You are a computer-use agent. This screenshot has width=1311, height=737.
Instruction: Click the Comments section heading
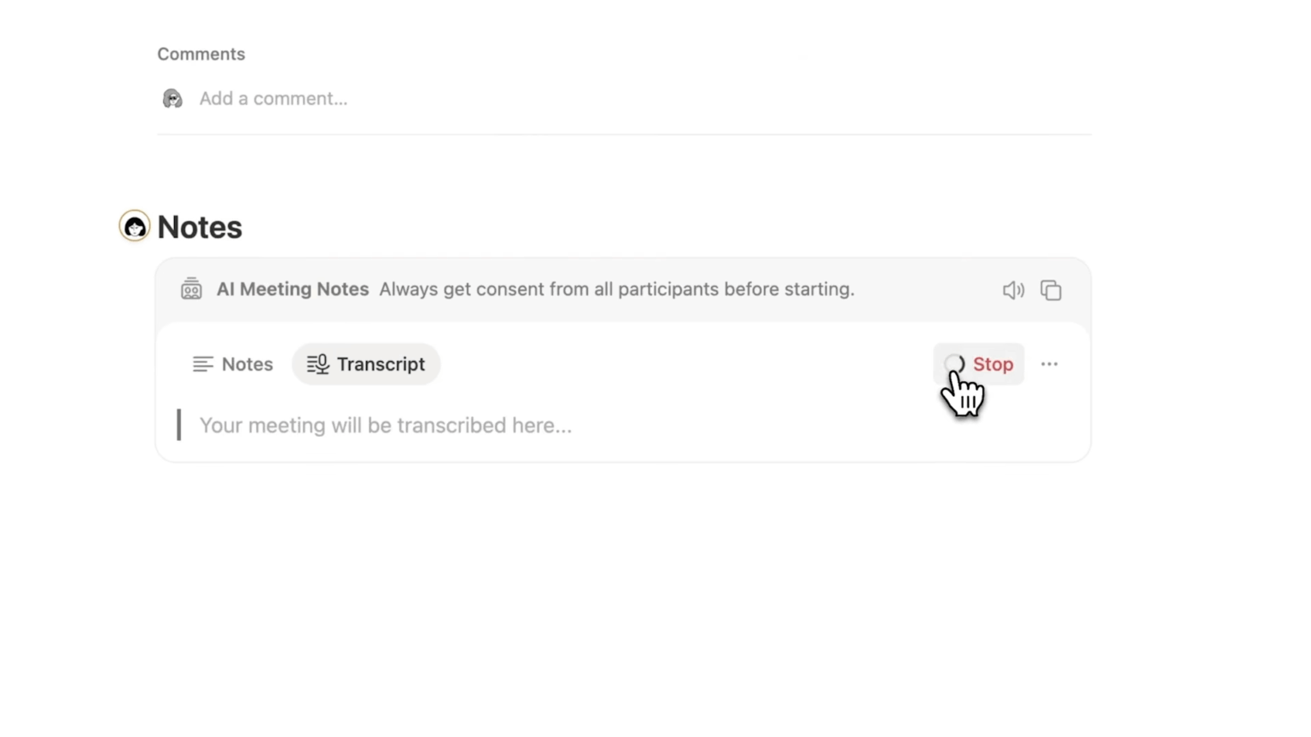point(201,54)
